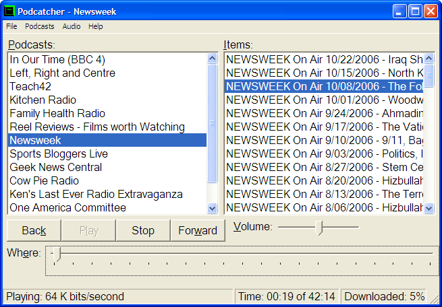Select the 10/22/2006 Newsweek episode
442x307 pixels.
click(x=324, y=59)
